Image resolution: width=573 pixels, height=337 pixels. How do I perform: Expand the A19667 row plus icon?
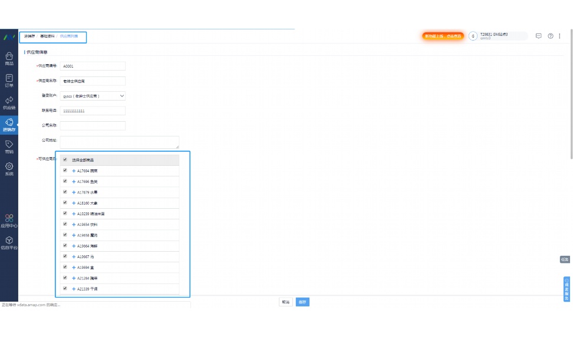[74, 256]
